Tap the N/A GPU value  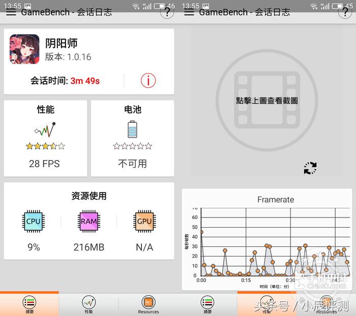(x=144, y=247)
